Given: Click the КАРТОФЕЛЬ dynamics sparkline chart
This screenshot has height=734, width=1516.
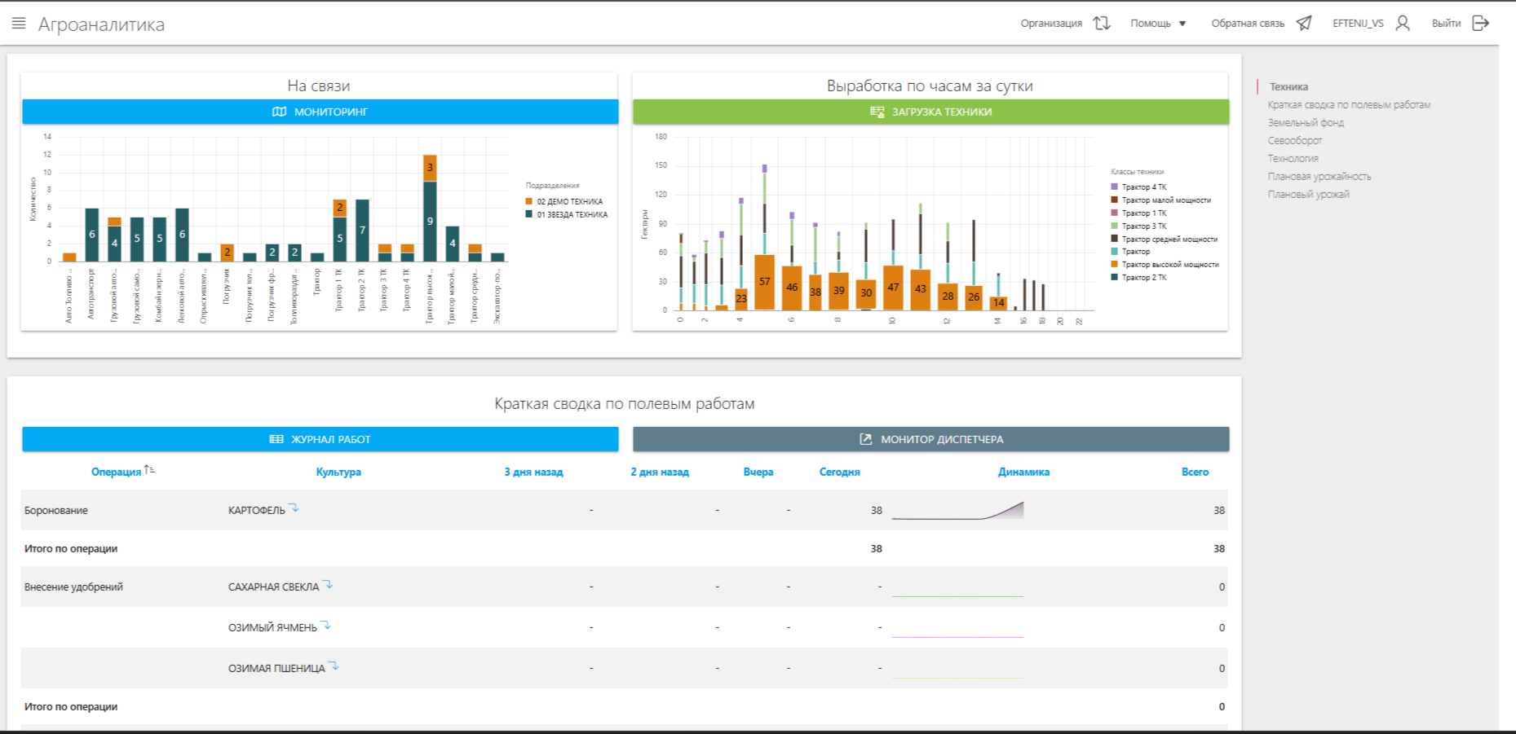Looking at the screenshot, I should 957,511.
